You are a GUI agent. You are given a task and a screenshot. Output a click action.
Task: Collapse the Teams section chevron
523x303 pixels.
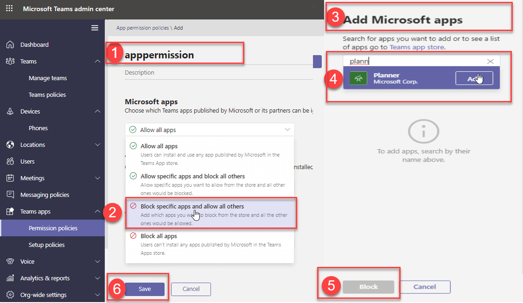(97, 62)
